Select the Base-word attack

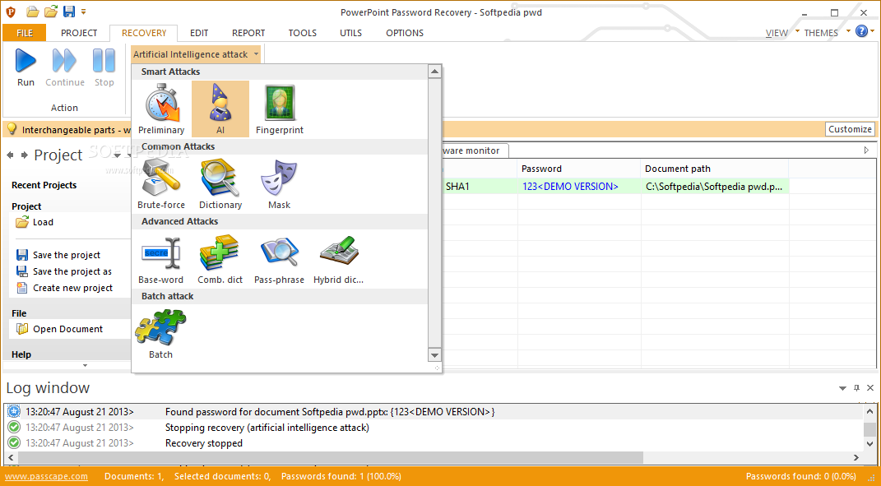coord(161,258)
